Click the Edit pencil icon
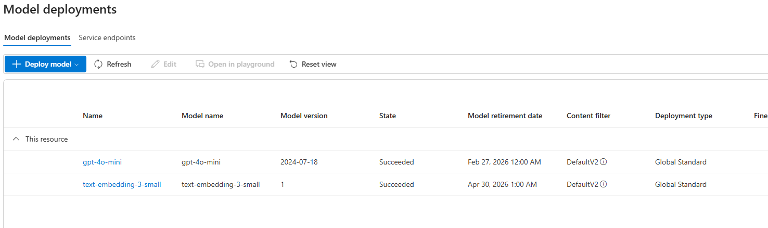 tap(155, 64)
